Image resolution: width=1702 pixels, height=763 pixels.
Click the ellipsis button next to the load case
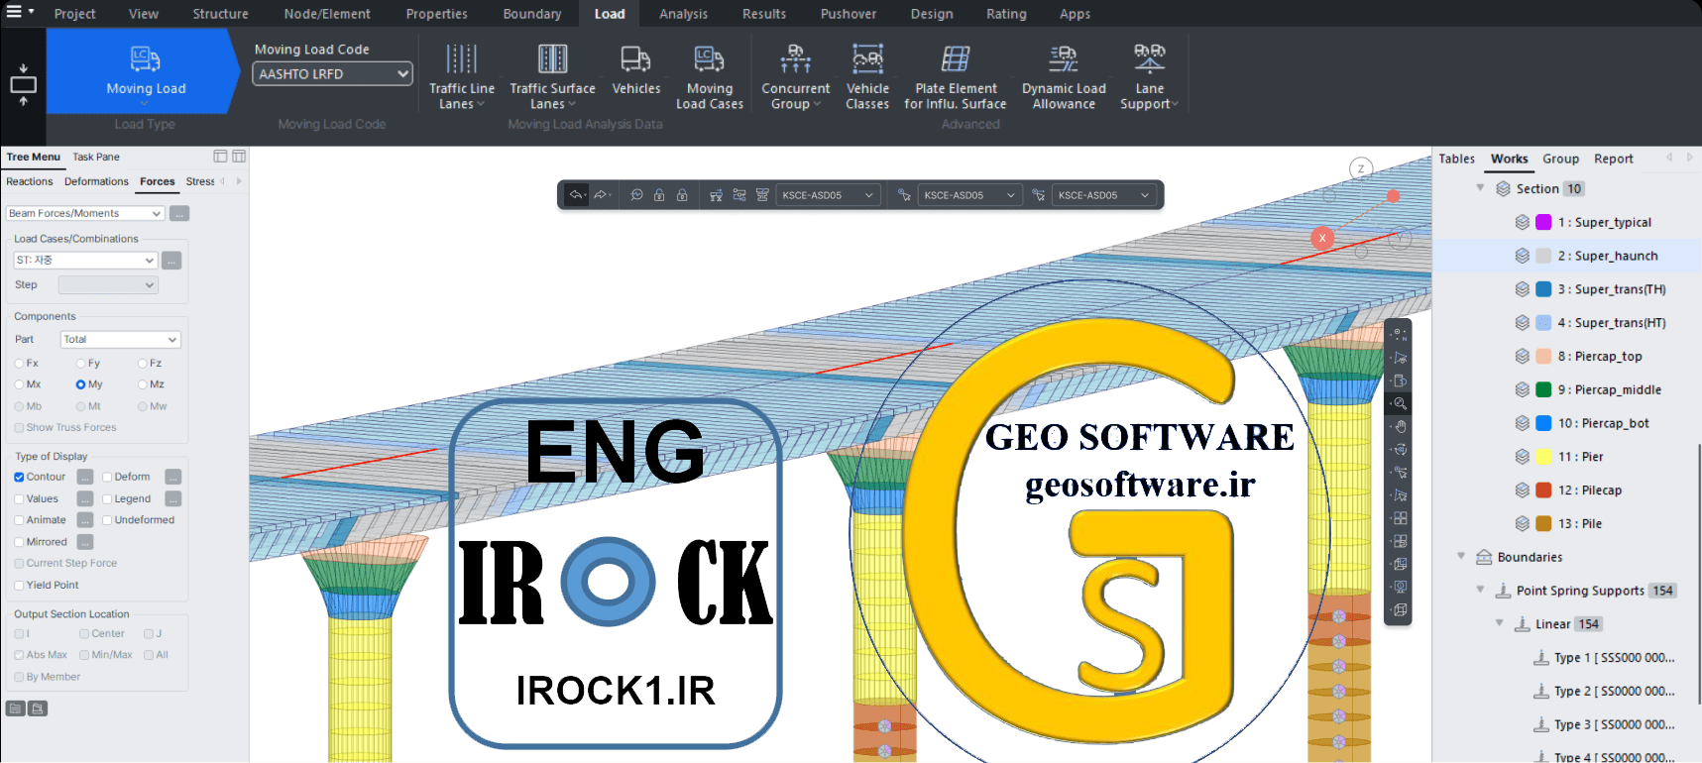click(x=171, y=261)
